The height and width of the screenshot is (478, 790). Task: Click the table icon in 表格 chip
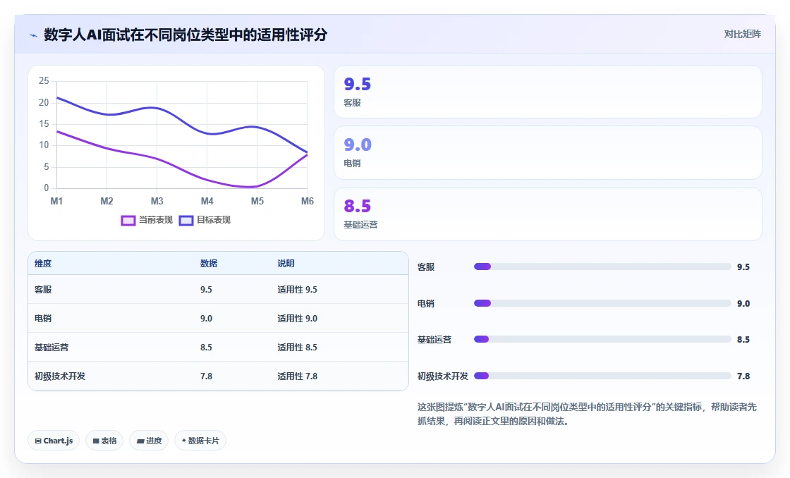96,441
